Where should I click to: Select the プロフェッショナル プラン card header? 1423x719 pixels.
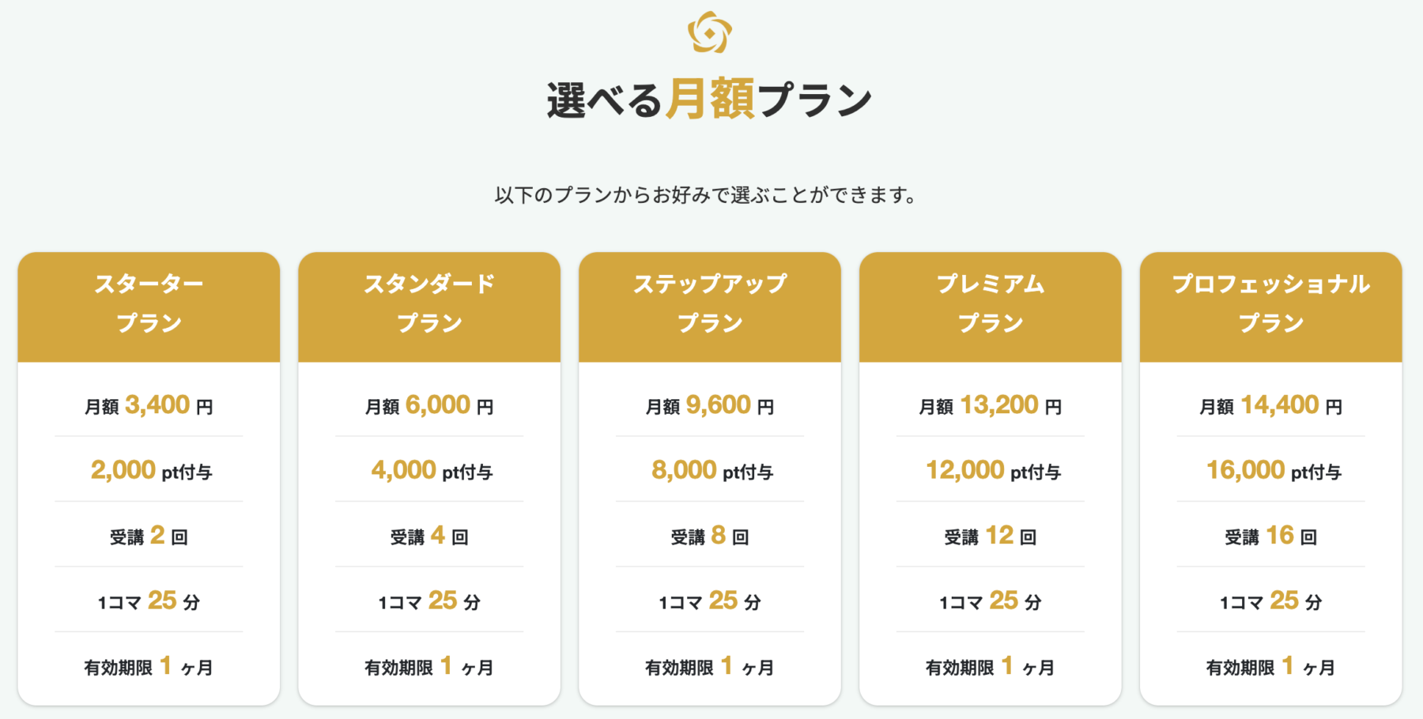[x=1271, y=307]
